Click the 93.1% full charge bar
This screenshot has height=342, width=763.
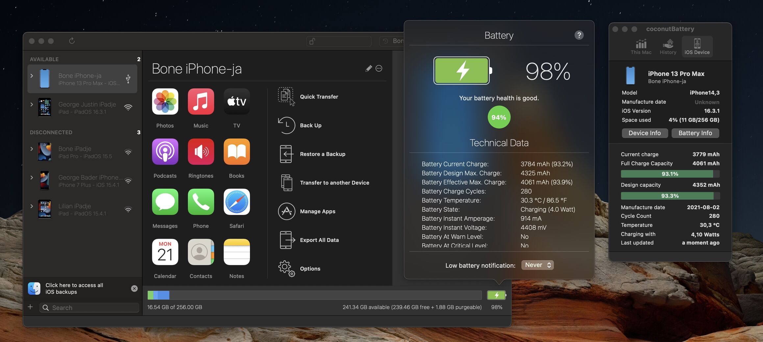[670, 174]
